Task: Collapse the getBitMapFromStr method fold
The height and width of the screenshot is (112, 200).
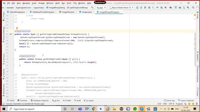Action: click(14, 59)
